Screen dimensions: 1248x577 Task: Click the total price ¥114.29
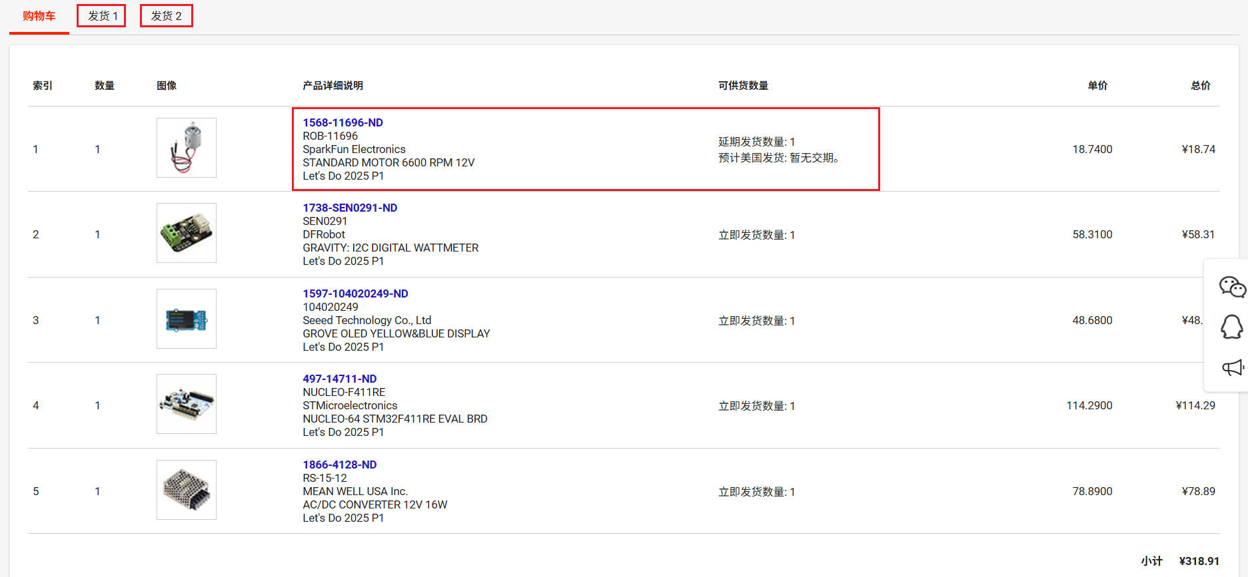tap(1195, 405)
